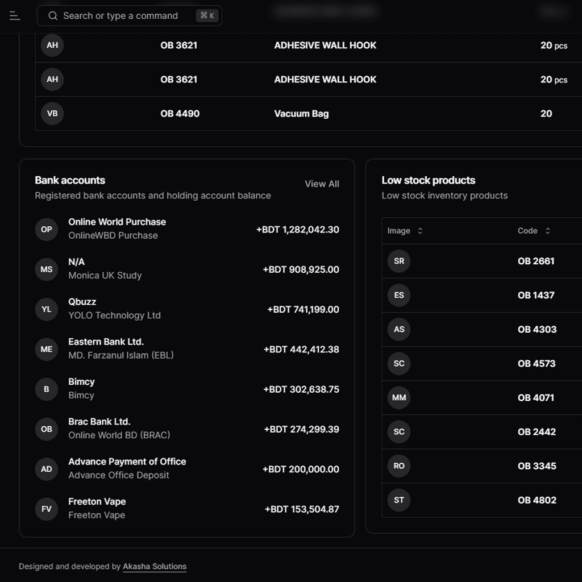Image resolution: width=582 pixels, height=582 pixels.
Task: Click the Vacuum Bag product name
Action: tap(301, 113)
